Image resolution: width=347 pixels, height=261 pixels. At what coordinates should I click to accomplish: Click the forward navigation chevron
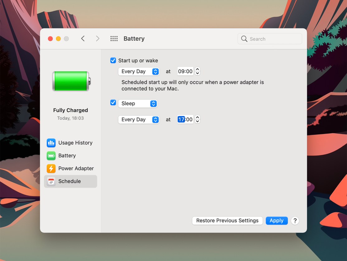pos(97,38)
